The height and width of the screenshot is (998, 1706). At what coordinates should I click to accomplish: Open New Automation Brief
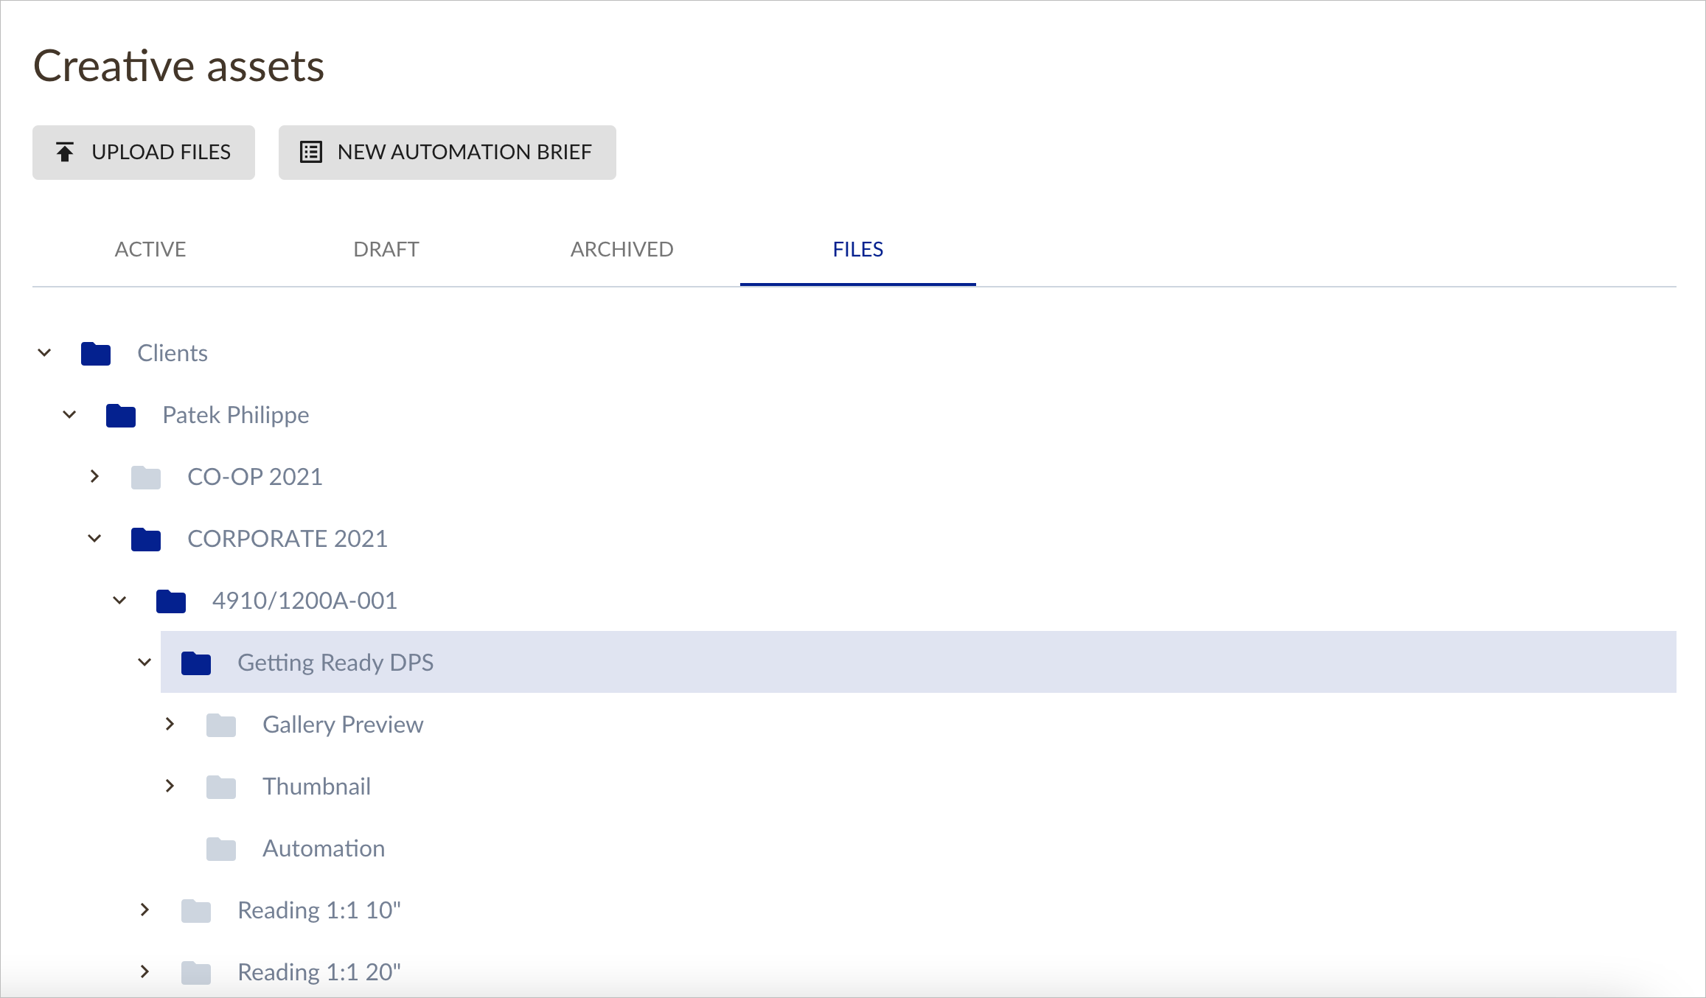(448, 153)
